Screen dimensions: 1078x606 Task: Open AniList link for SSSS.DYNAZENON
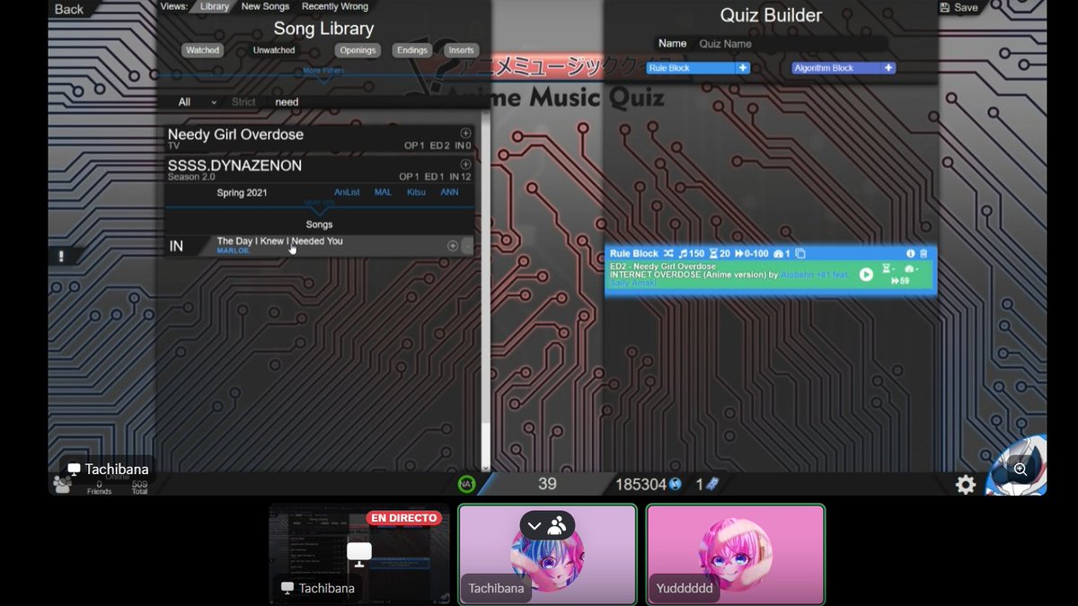pyautogui.click(x=347, y=193)
